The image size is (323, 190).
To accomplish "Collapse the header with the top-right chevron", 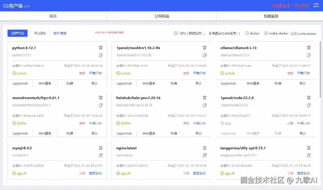I will pos(316,5).
